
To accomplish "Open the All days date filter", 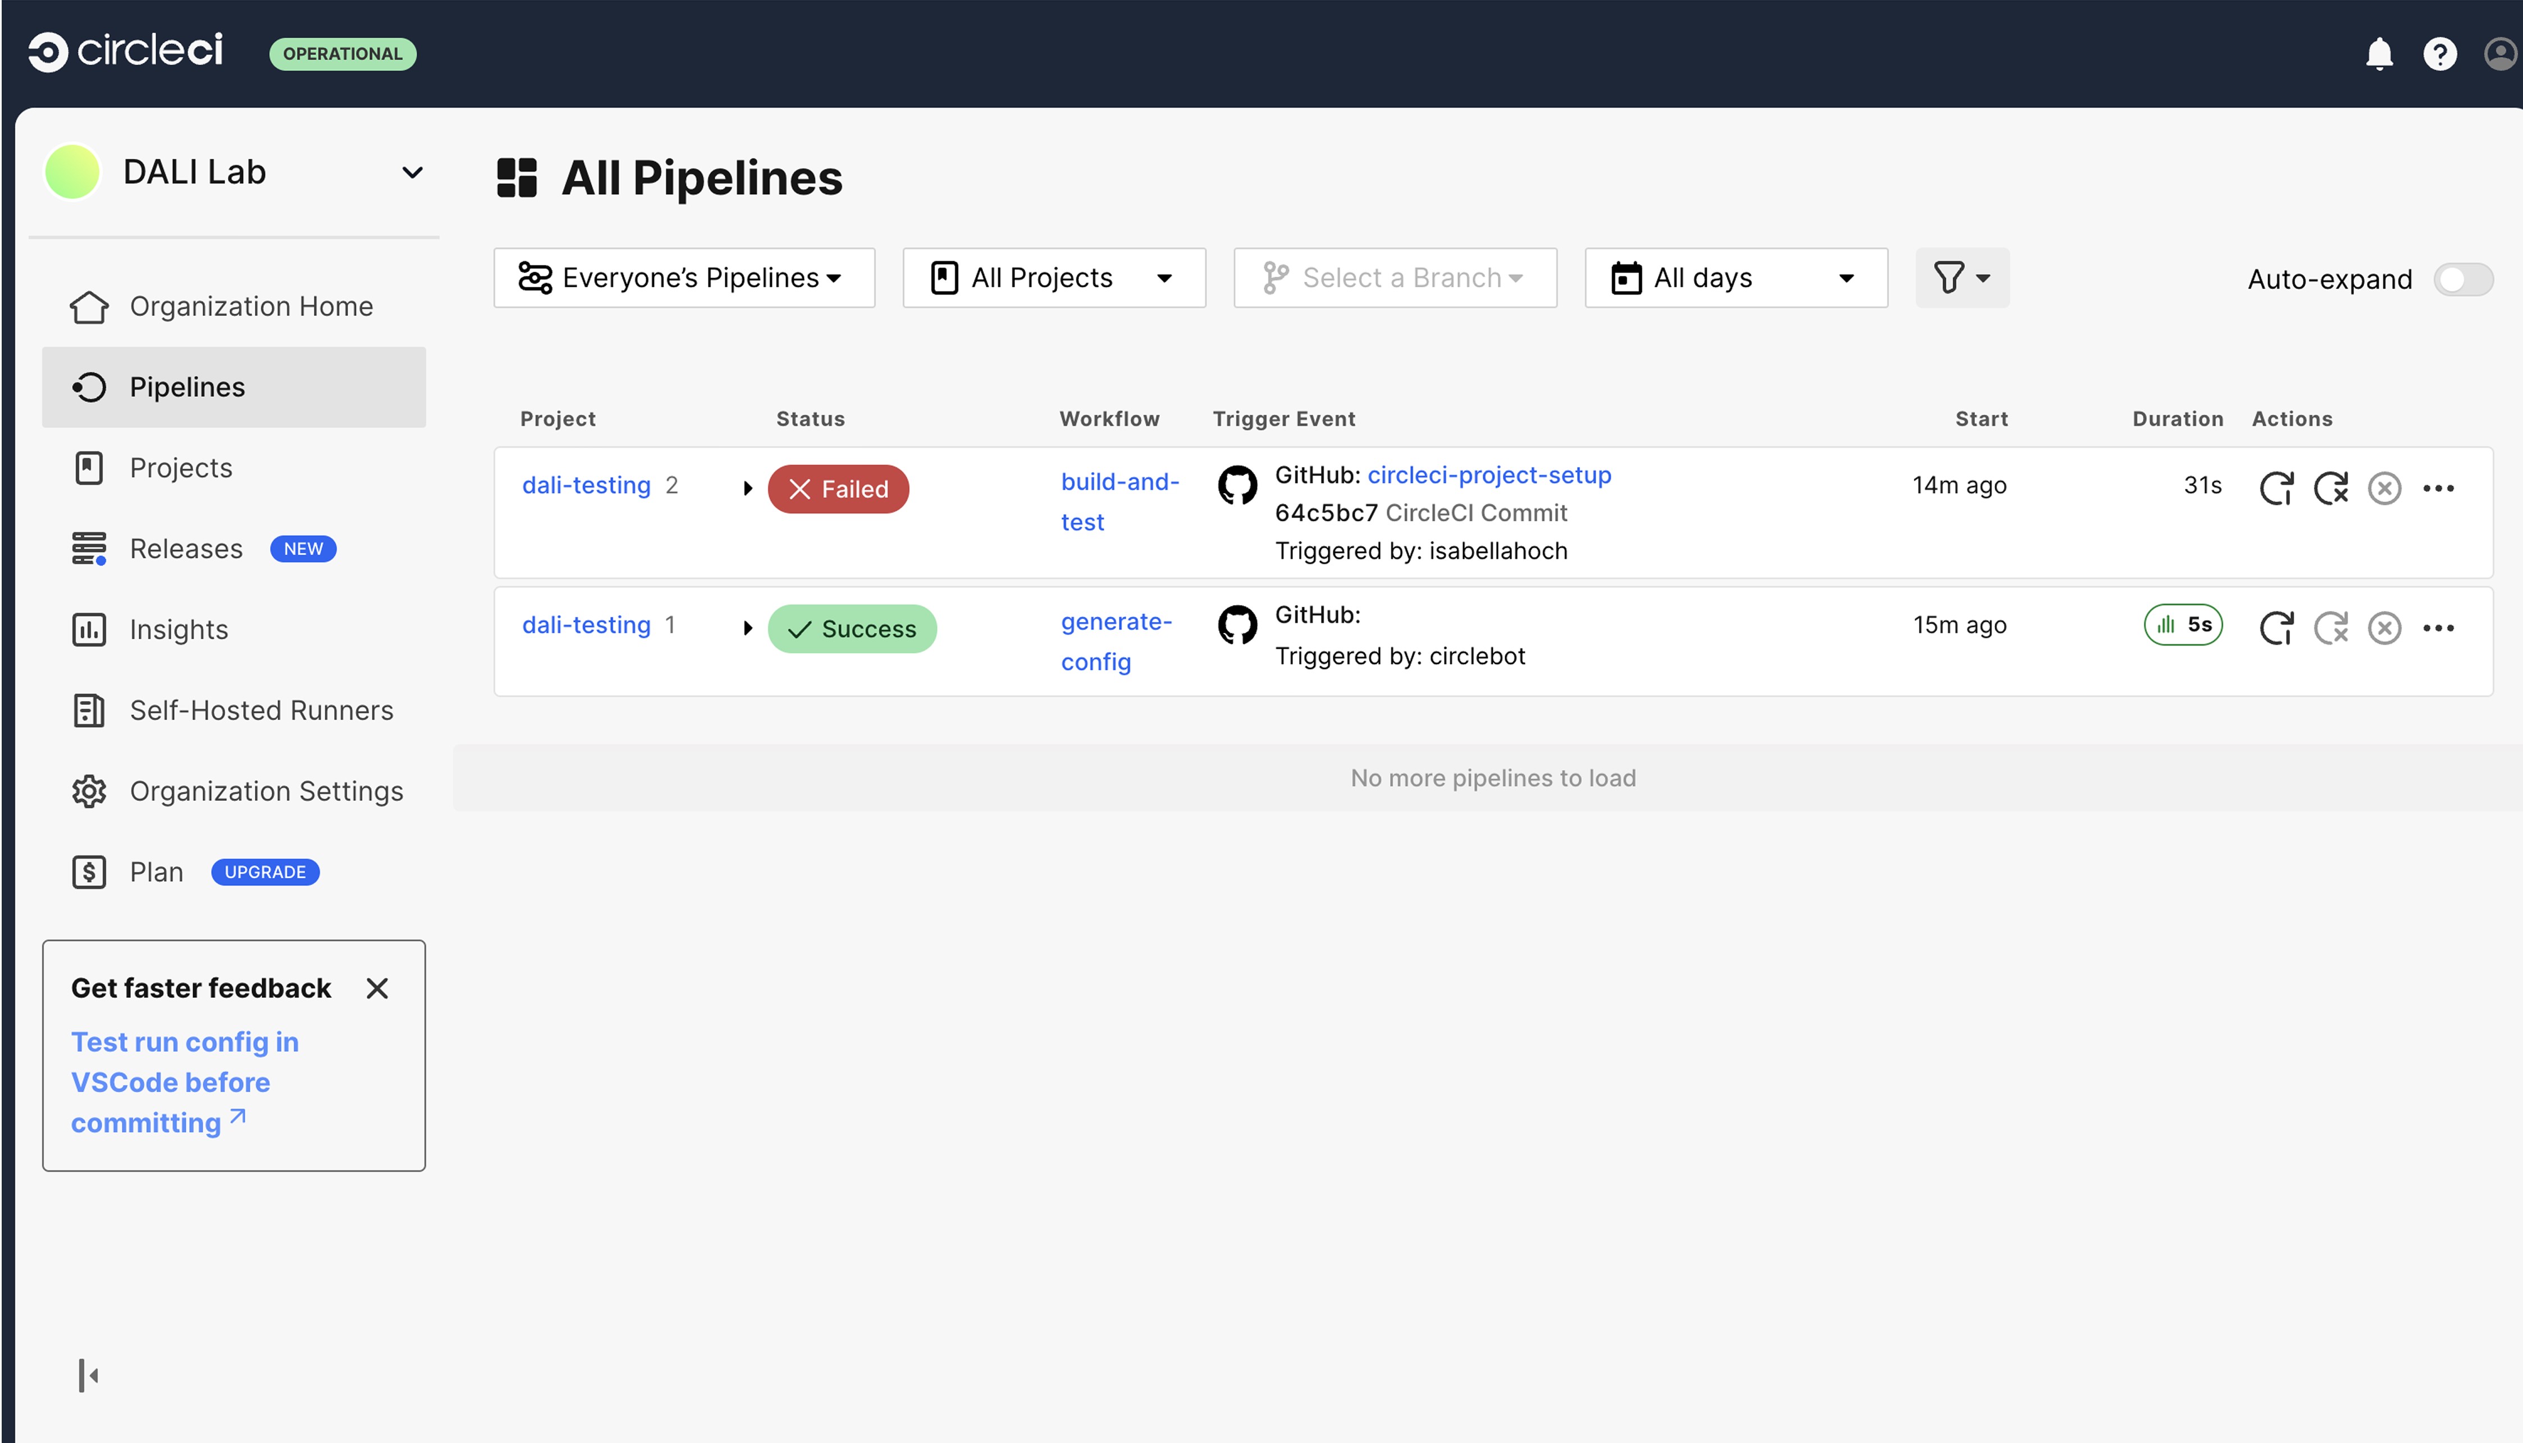I will coord(1735,277).
